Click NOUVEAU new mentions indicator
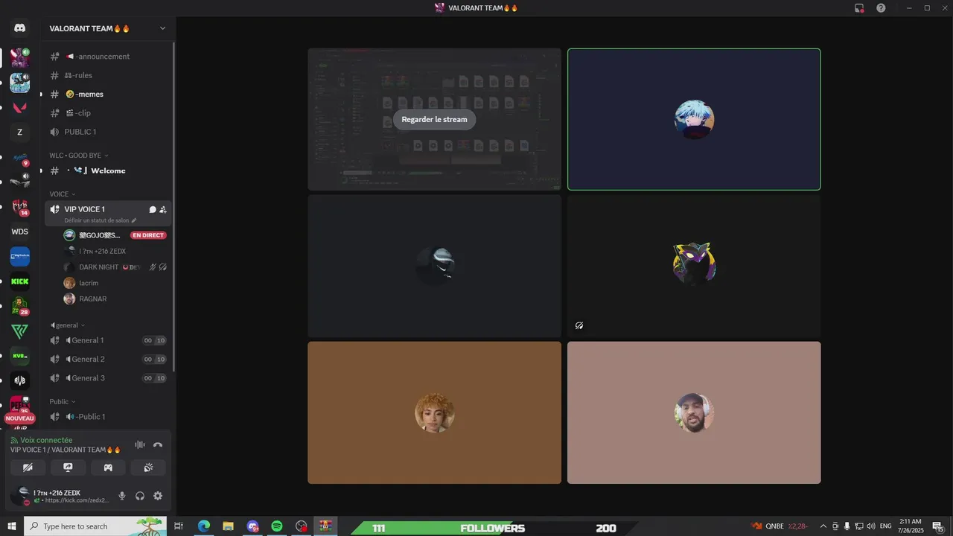This screenshot has width=953, height=536. [x=20, y=418]
